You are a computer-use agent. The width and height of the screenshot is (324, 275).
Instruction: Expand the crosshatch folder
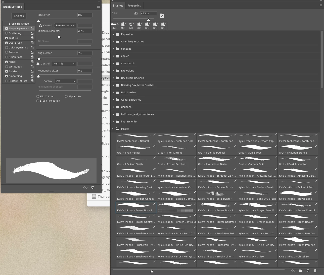(113, 63)
